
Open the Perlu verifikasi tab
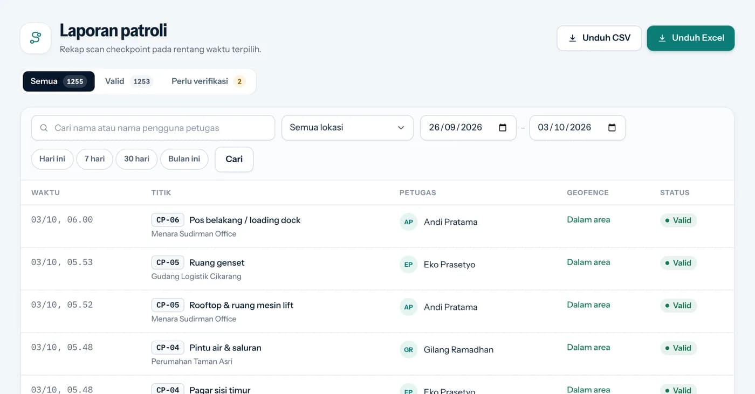[208, 81]
